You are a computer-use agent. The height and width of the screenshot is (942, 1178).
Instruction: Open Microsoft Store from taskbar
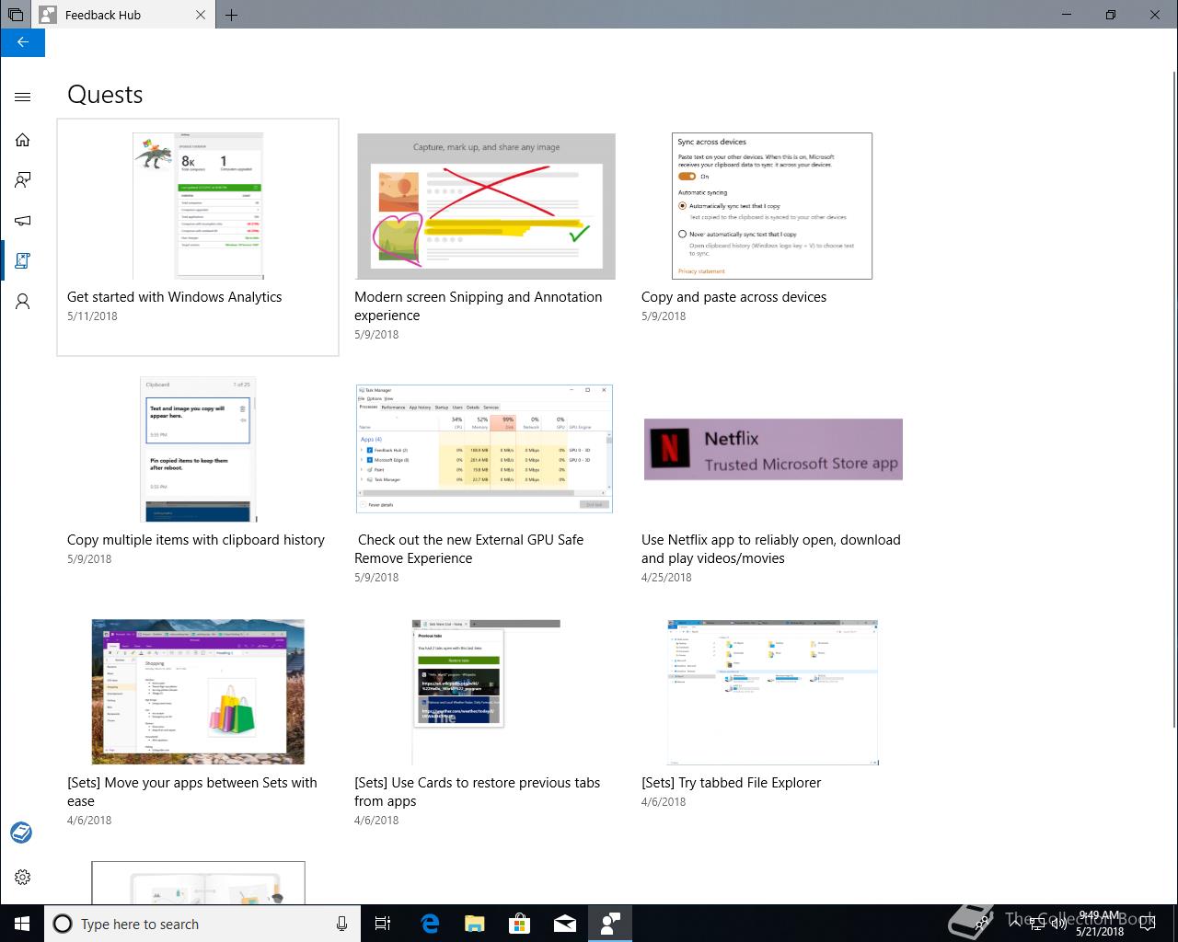pyautogui.click(x=519, y=924)
